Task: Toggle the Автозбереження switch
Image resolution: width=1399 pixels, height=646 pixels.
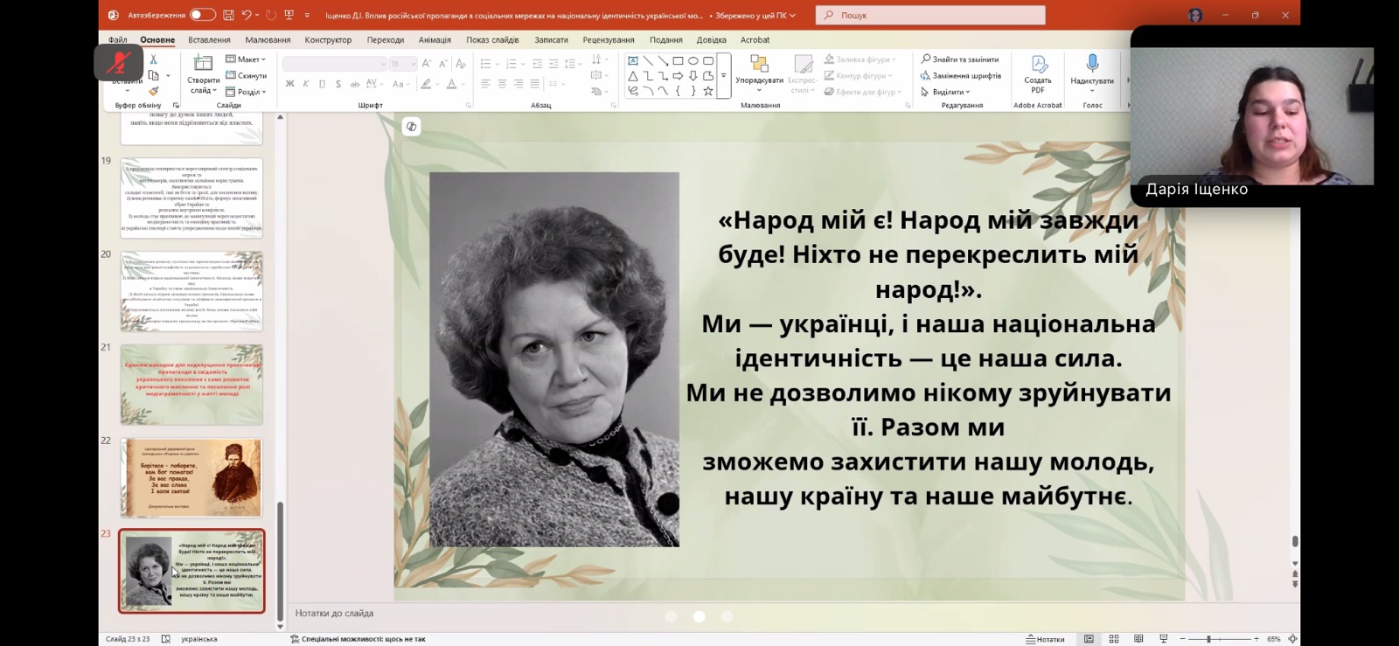Action: [x=202, y=15]
